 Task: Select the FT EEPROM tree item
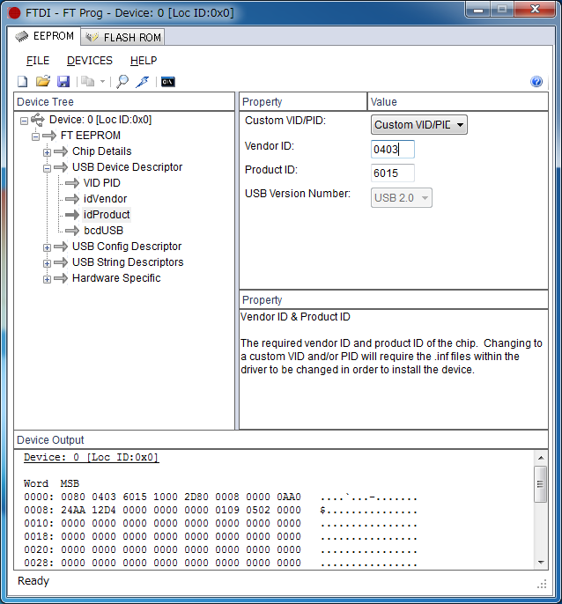click(x=91, y=136)
